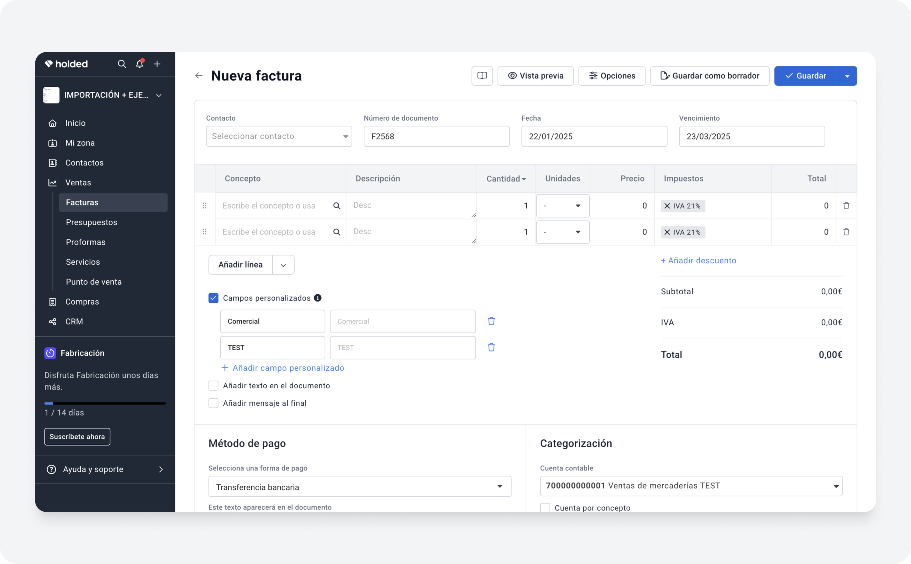Open Compras in the sidebar
Image resolution: width=911 pixels, height=564 pixels.
pyautogui.click(x=82, y=301)
